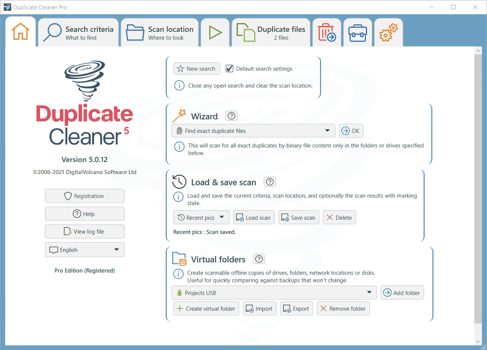Screen dimensions: 487x350
Task: Toggle Default search settings checkbox
Action: 229,69
